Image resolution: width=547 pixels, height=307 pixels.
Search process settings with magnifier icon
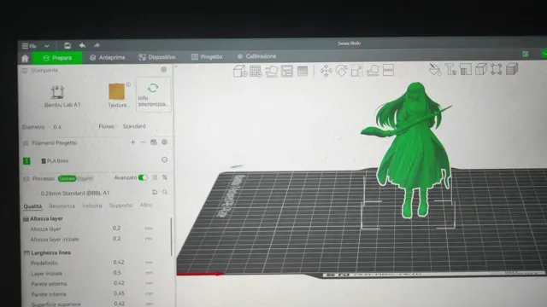coord(165,192)
